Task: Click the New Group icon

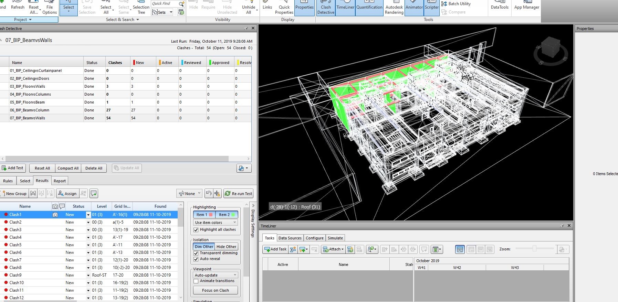Action: tap(14, 194)
